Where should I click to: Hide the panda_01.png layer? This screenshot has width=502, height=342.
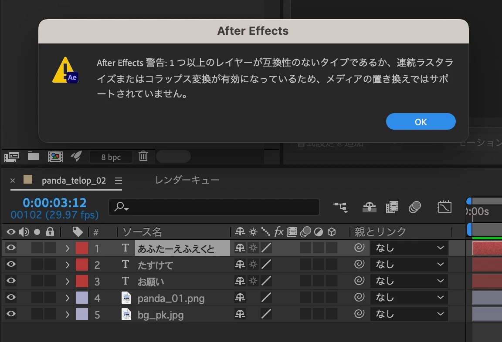(x=11, y=297)
